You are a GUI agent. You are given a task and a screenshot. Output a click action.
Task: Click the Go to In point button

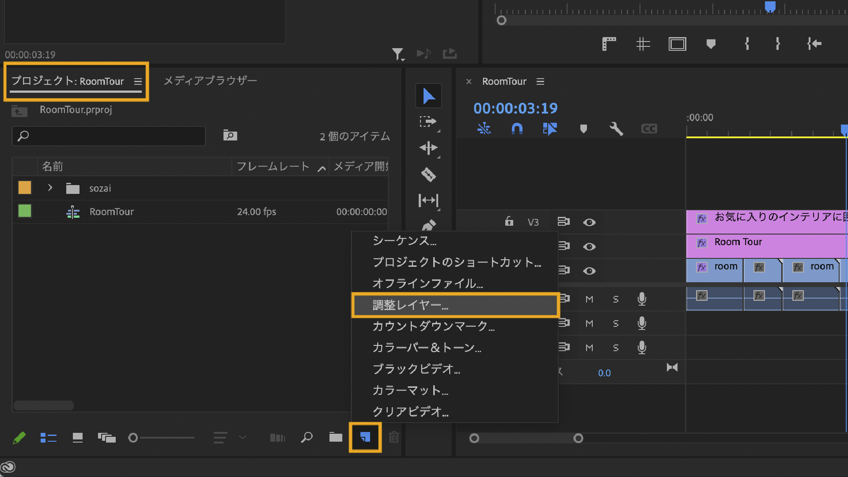click(814, 44)
